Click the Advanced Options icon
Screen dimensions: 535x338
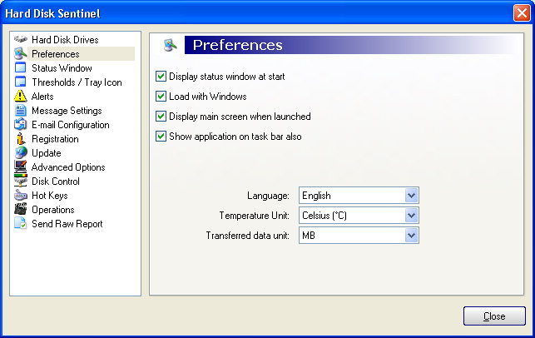pyautogui.click(x=21, y=167)
